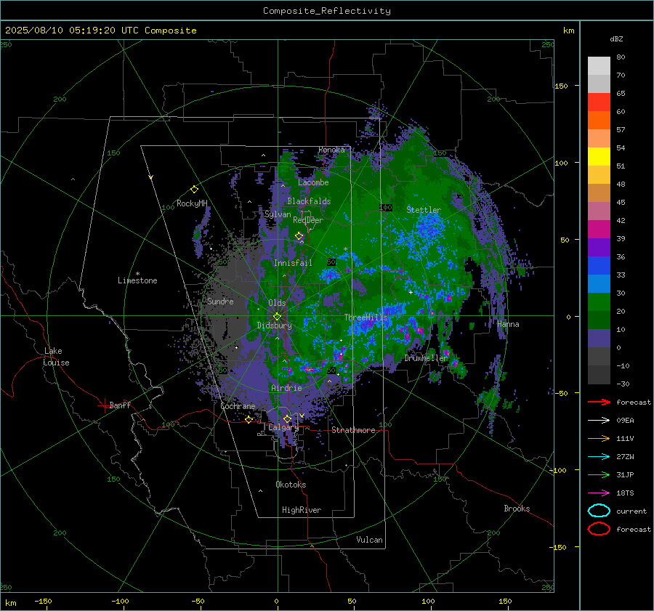Click the Brooks town label

click(x=517, y=509)
